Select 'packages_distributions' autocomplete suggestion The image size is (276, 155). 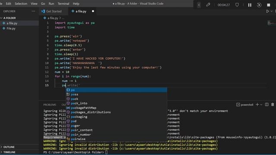point(116,112)
